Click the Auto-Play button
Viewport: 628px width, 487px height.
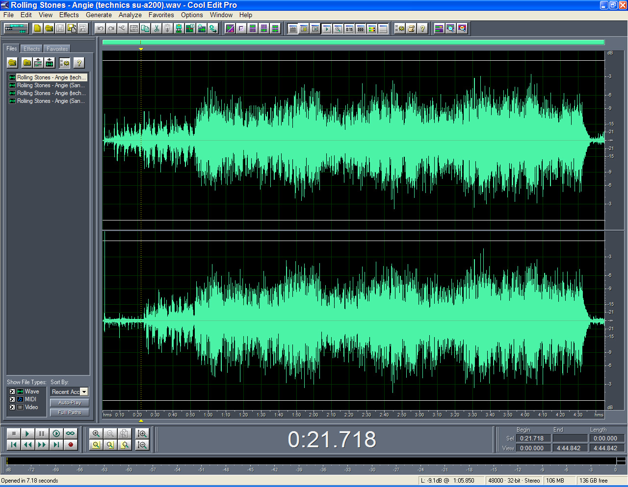click(70, 403)
